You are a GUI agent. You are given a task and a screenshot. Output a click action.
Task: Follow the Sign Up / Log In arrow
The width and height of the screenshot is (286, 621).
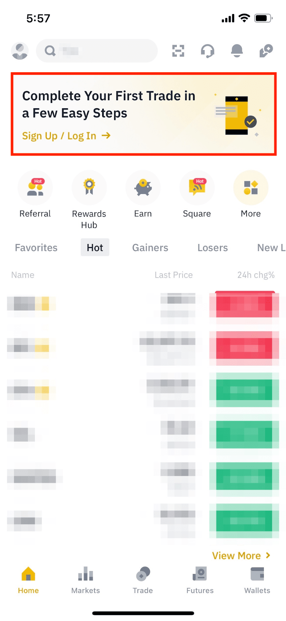[106, 136]
